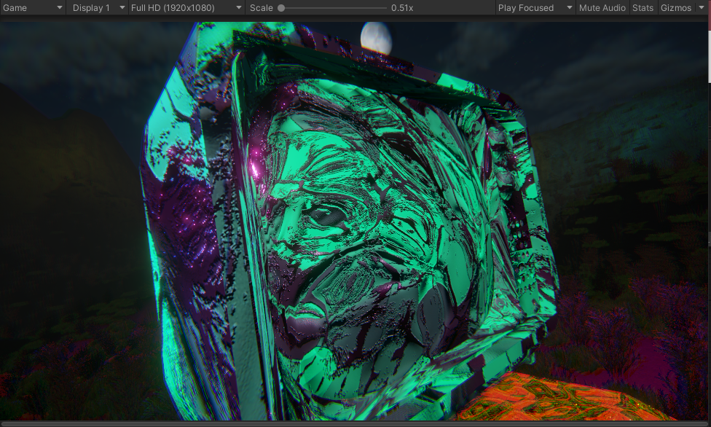Open the Play Focused mode dropdown
Screen dimensions: 711x427
coord(535,8)
